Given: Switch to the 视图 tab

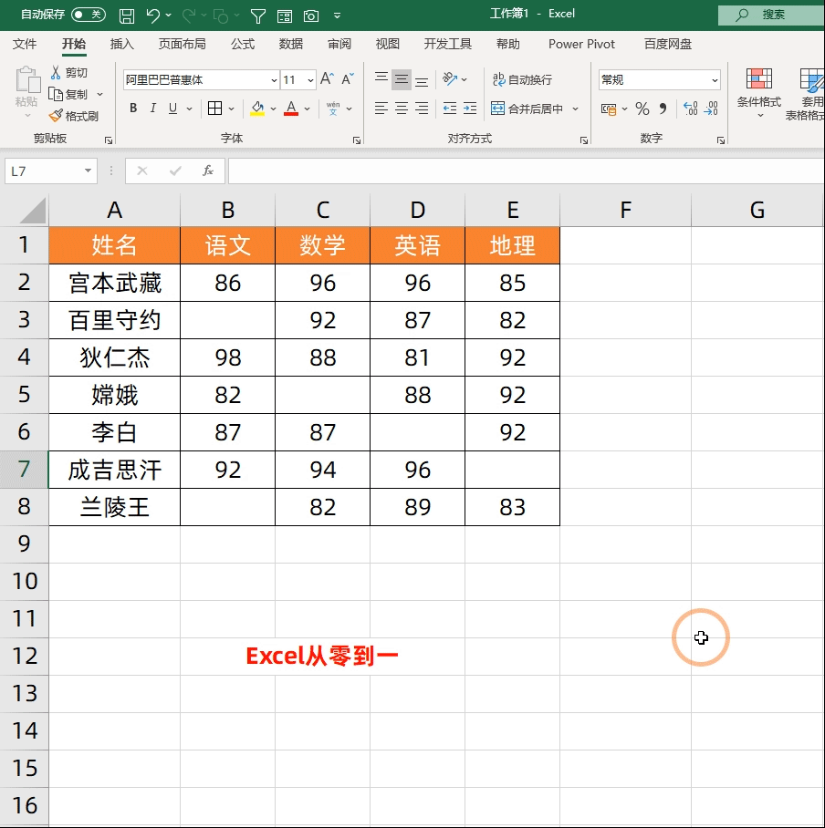Looking at the screenshot, I should [387, 44].
